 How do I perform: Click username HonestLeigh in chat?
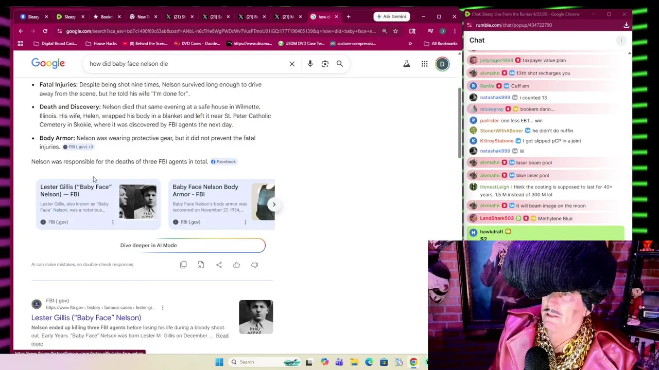click(494, 187)
